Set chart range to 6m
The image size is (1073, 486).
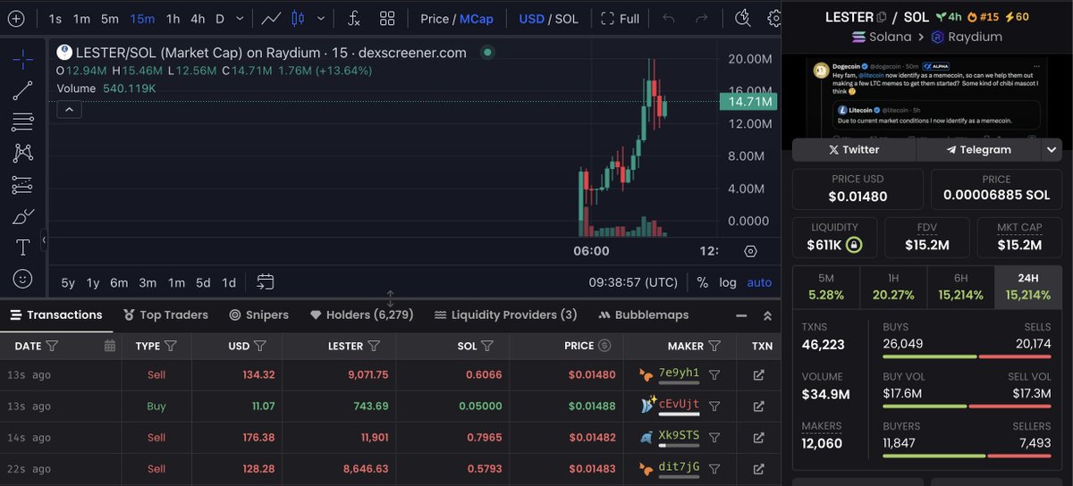(x=119, y=282)
